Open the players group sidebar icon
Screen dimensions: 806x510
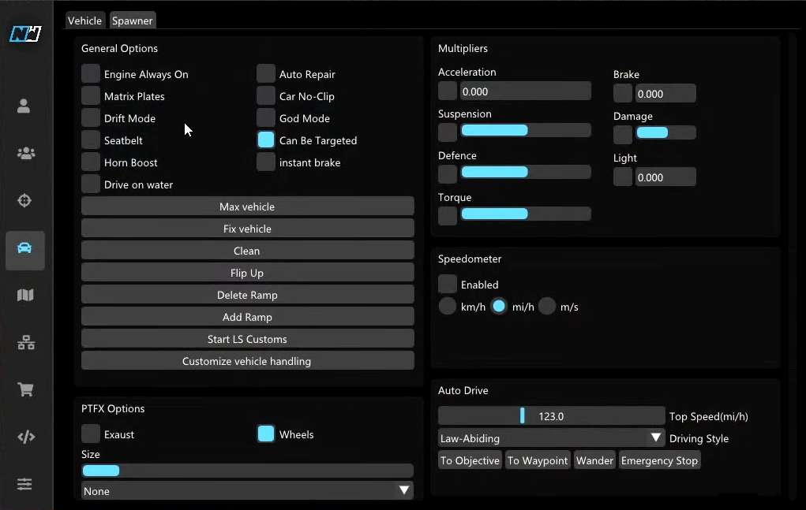(25, 153)
